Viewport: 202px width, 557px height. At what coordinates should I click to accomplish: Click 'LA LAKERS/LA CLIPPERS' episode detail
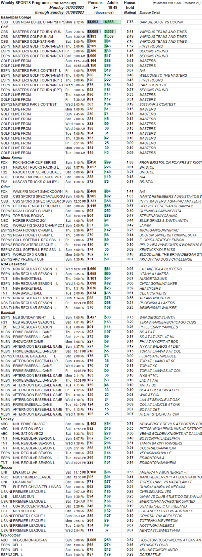[160, 269]
